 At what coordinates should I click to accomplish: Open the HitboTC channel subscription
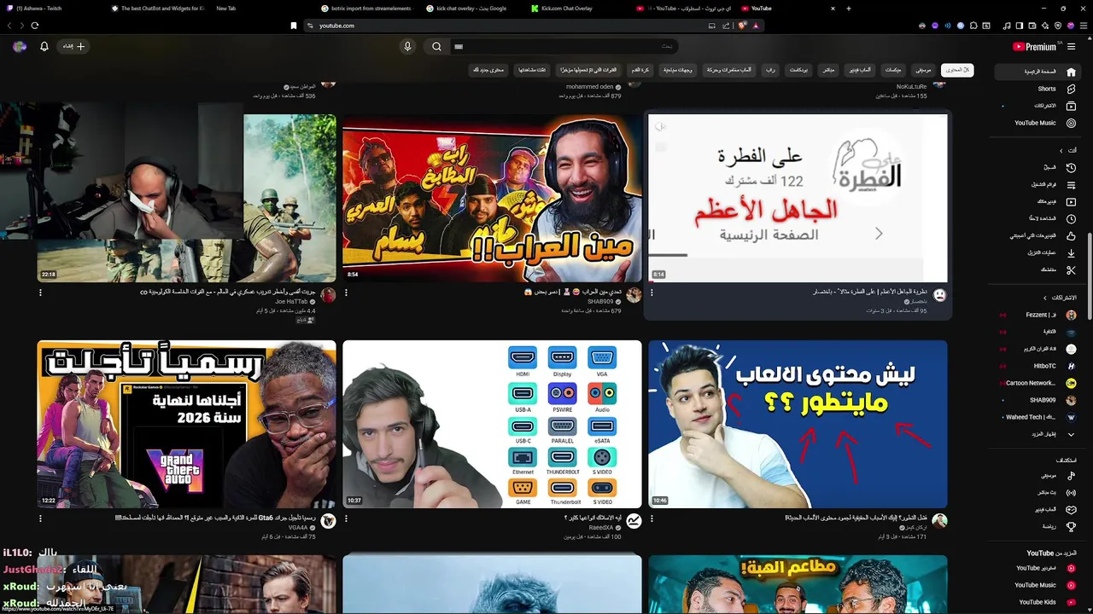point(1039,366)
